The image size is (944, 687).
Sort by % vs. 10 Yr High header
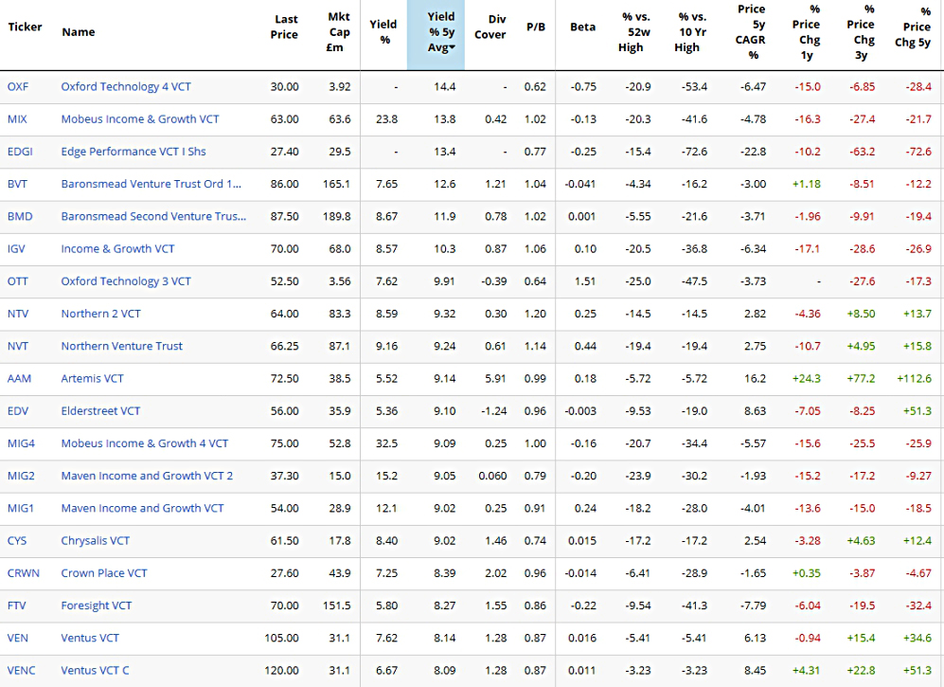[x=690, y=32]
